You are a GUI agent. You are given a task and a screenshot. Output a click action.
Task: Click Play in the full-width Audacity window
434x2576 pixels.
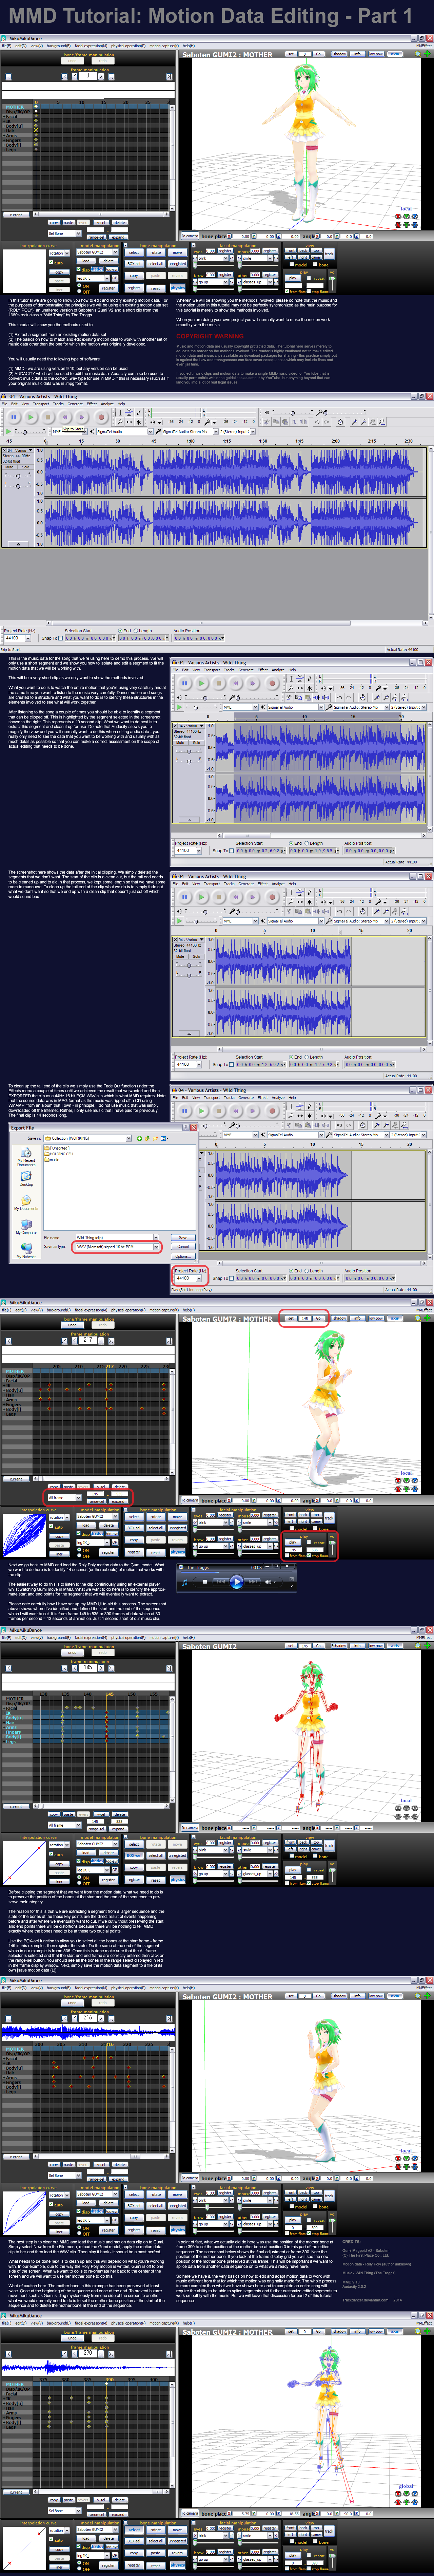click(x=31, y=417)
